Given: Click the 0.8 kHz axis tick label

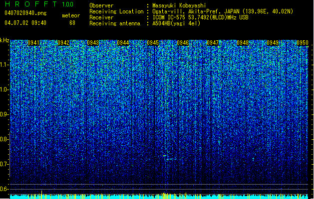Looking at the screenshot, I should [4, 139].
